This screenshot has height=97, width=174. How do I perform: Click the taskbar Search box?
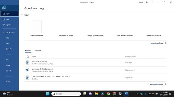coord(66,94)
